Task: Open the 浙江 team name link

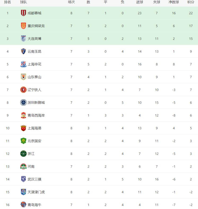Action: point(31,154)
